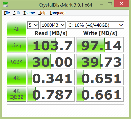Open the Edit menu

click(17, 13)
